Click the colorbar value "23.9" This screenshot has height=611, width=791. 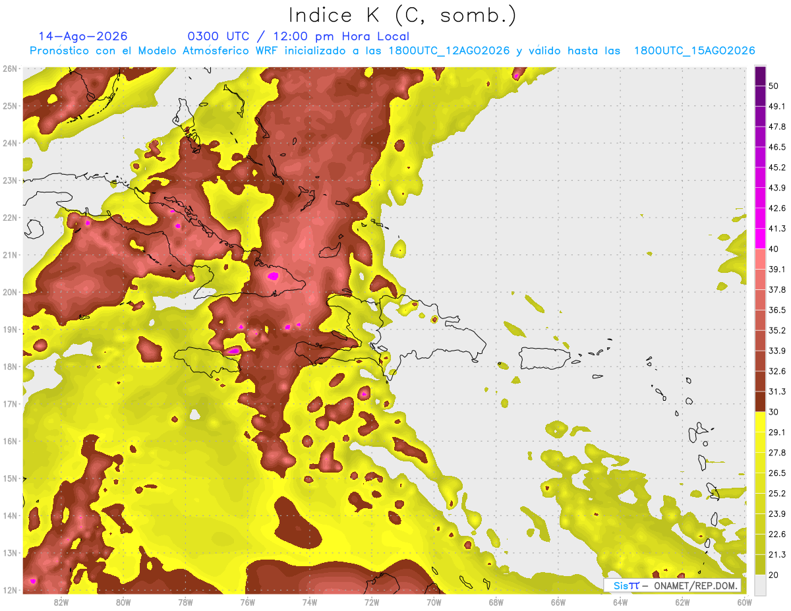coord(778,514)
